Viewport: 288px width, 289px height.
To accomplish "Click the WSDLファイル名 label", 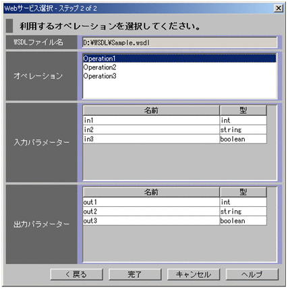I will click(x=38, y=42).
